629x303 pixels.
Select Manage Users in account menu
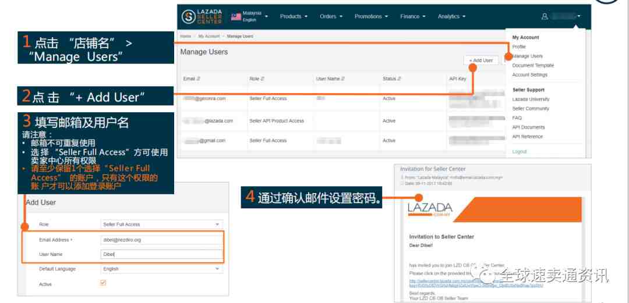click(x=528, y=56)
